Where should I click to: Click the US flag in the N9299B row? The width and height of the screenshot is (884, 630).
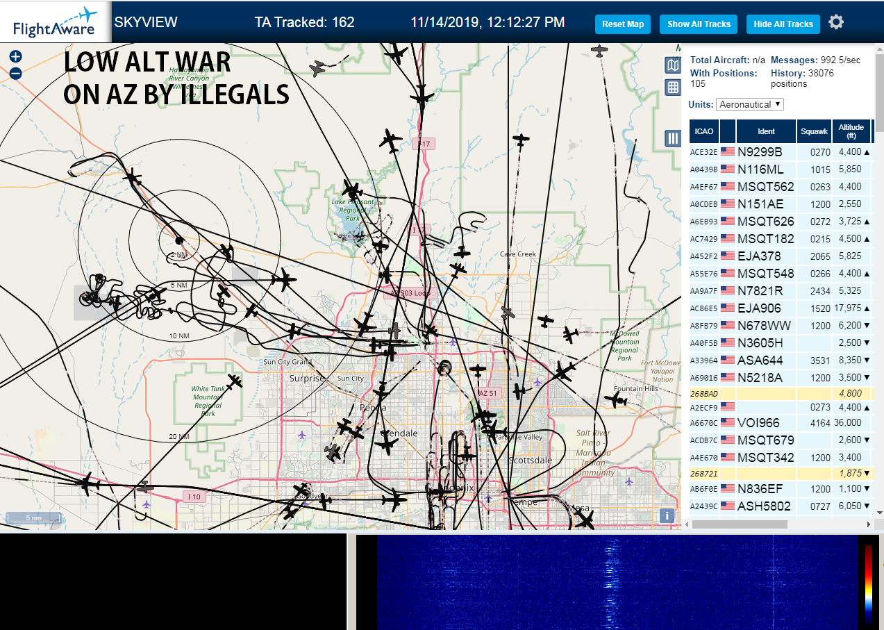pyautogui.click(x=728, y=151)
